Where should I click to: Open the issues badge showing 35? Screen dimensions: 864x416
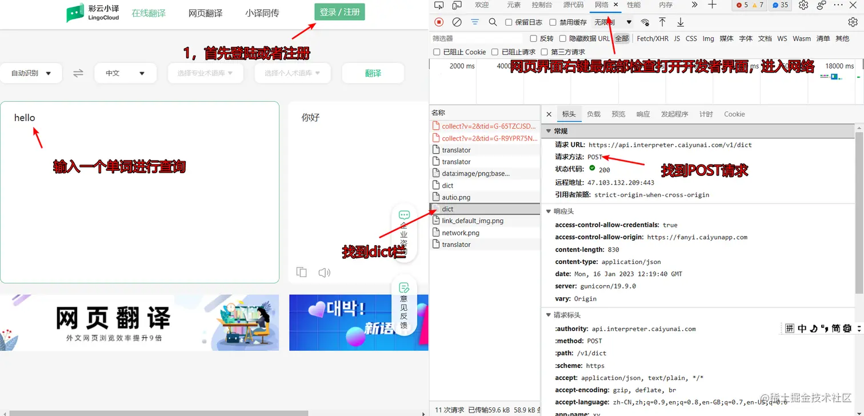coord(780,5)
